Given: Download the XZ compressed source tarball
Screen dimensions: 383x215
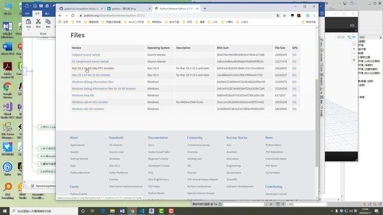Looking at the screenshot, I should pos(90,62).
